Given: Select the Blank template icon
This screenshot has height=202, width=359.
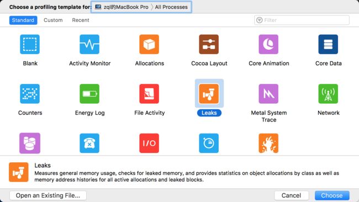Looking at the screenshot, I should (30, 44).
